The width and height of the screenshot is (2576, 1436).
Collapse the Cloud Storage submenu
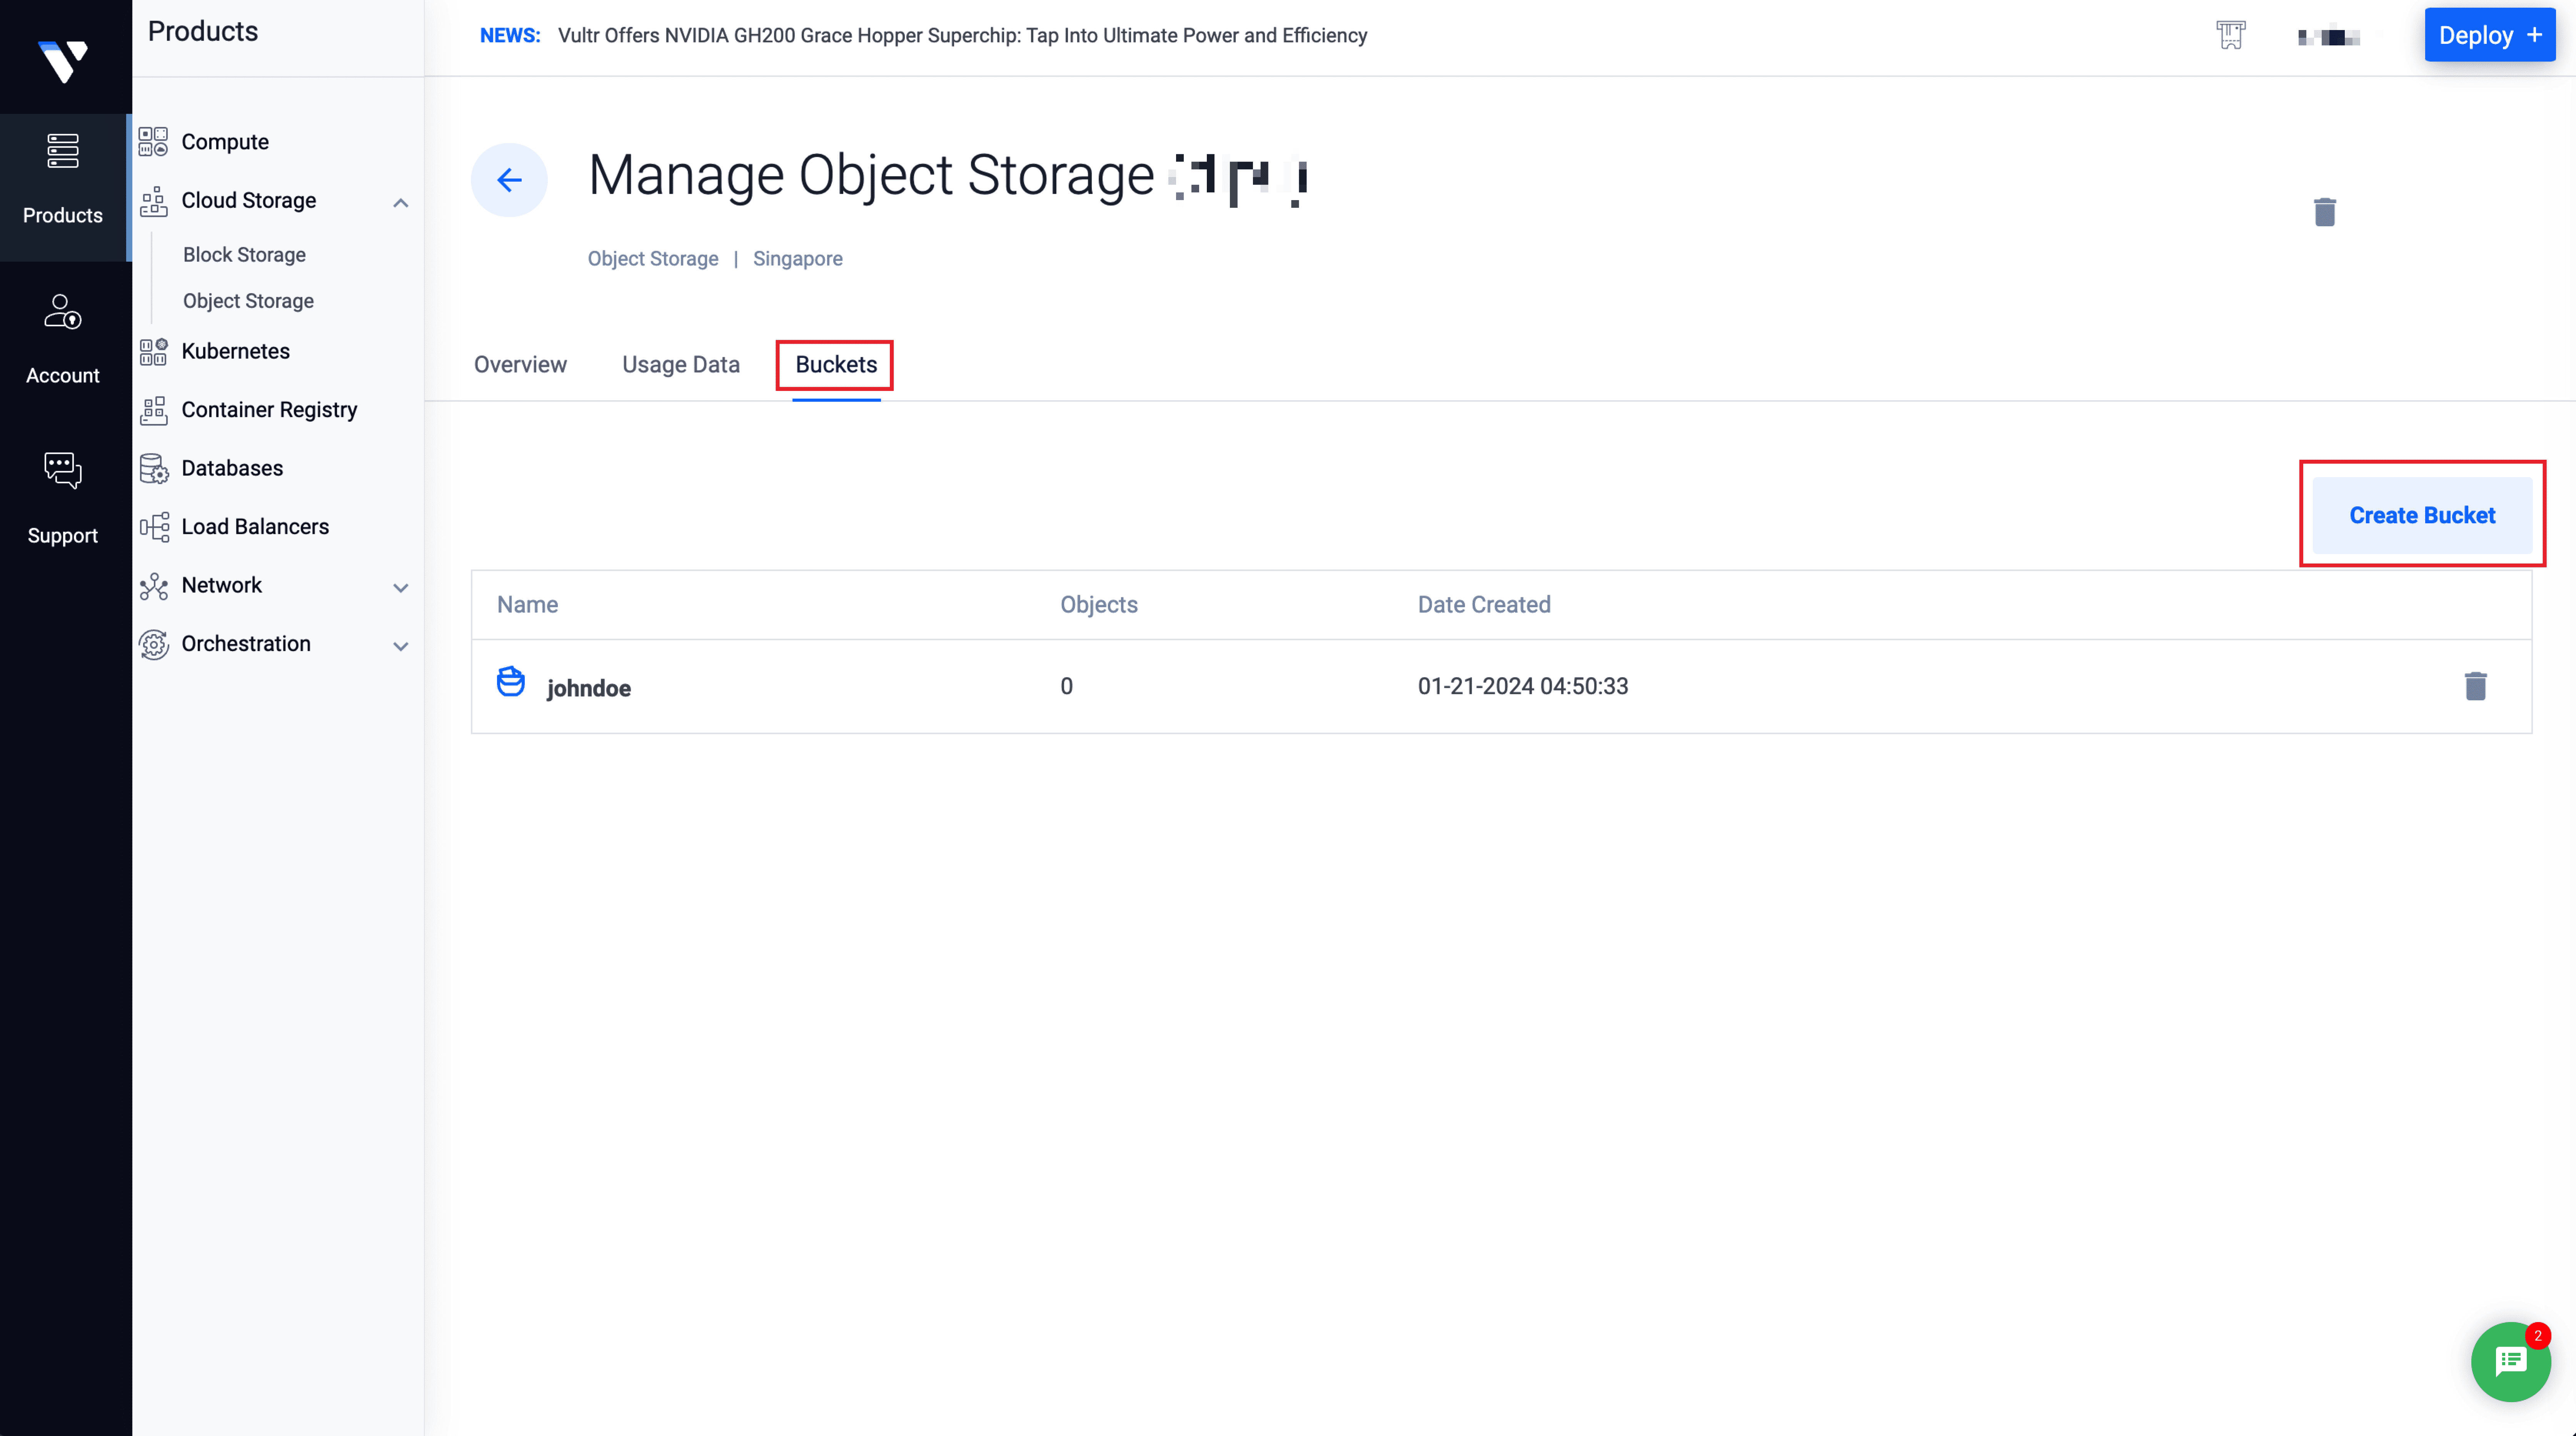coord(400,202)
